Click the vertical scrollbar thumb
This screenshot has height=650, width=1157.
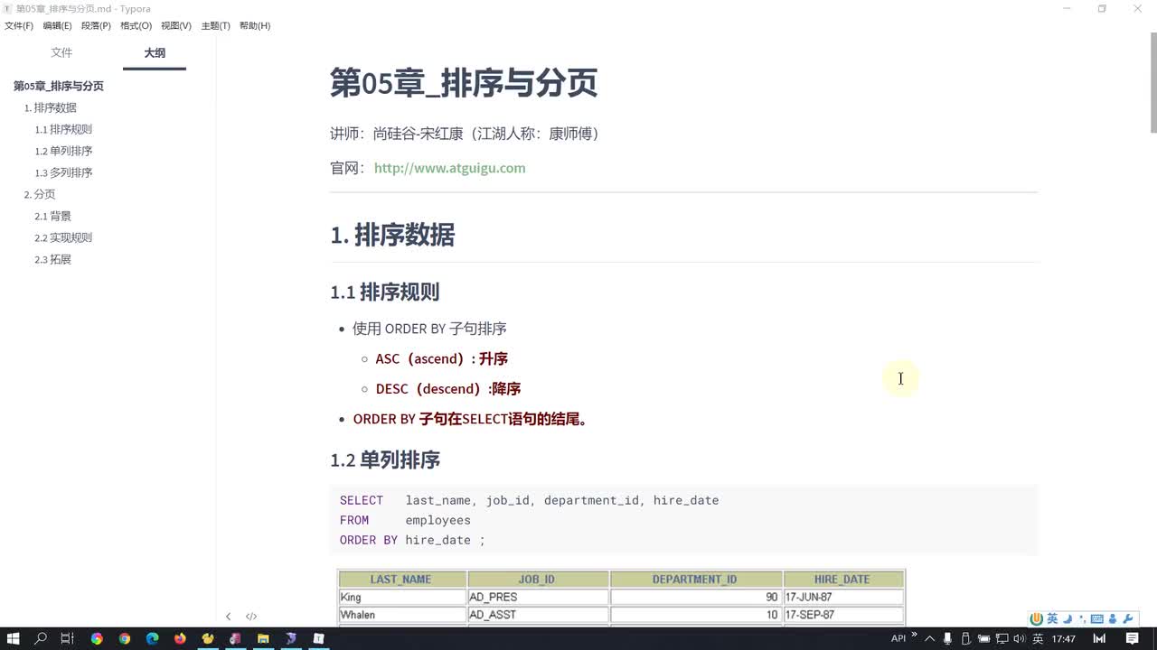coord(1152,82)
